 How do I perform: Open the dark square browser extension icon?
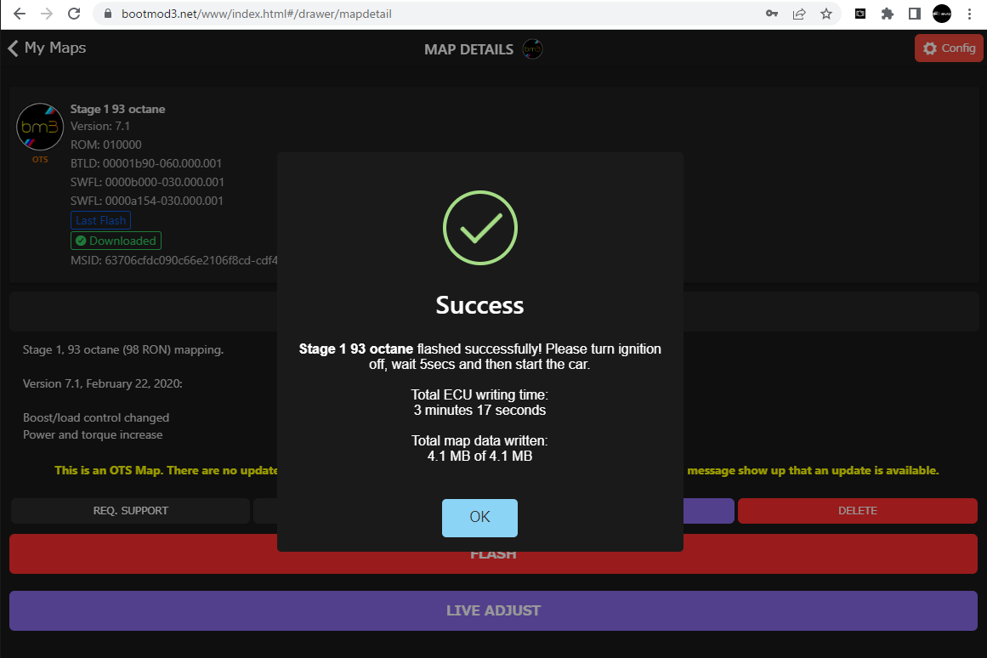(859, 14)
